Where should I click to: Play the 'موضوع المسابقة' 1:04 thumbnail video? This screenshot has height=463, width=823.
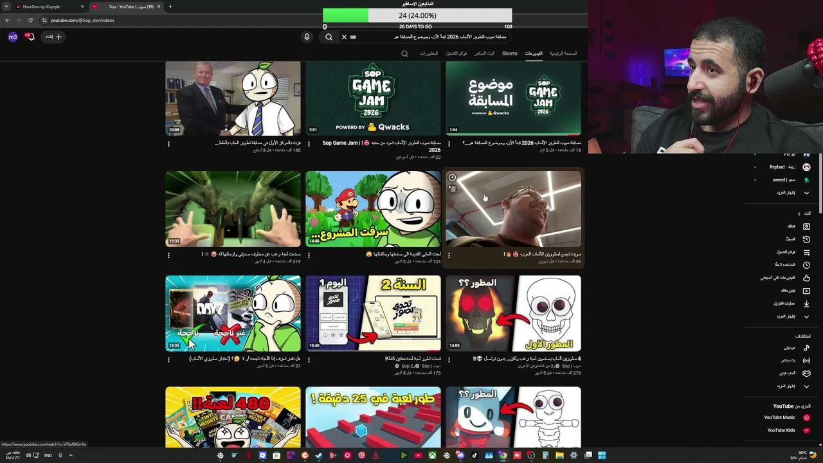(x=513, y=98)
